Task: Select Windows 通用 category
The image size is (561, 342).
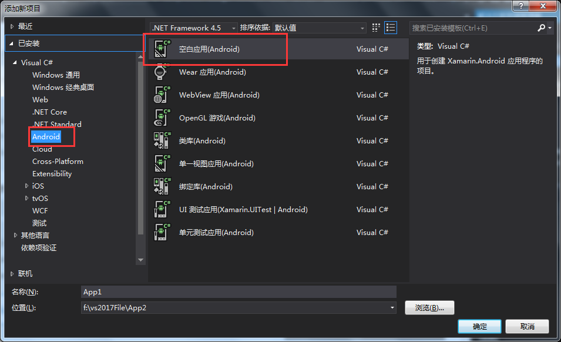Action: click(56, 75)
